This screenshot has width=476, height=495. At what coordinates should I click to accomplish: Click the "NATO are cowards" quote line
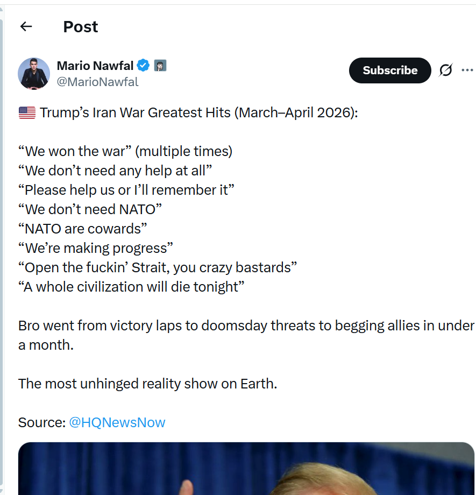click(x=83, y=229)
